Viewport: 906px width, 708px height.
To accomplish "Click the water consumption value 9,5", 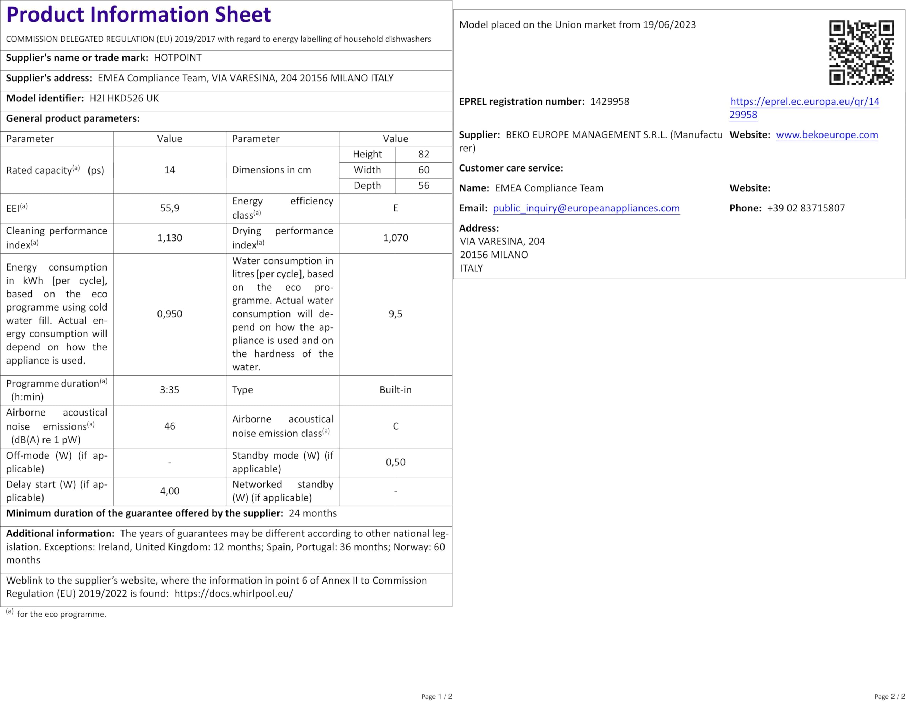I will (x=395, y=314).
